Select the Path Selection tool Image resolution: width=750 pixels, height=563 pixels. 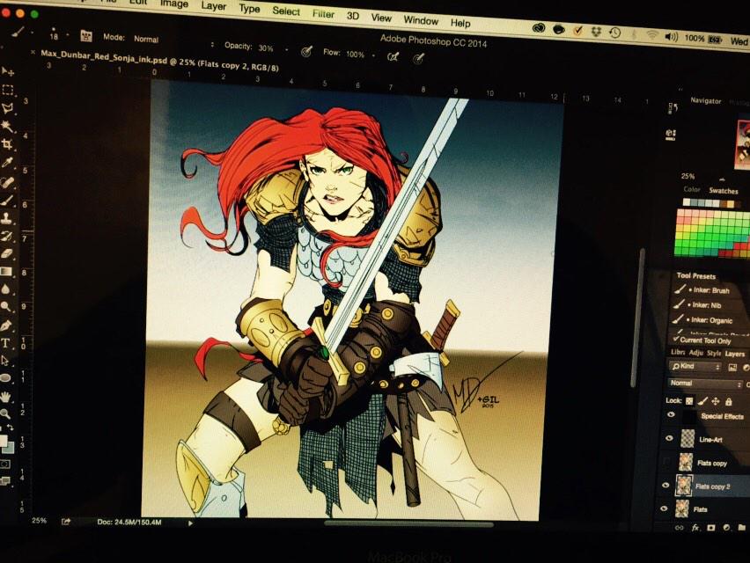[x=6, y=361]
